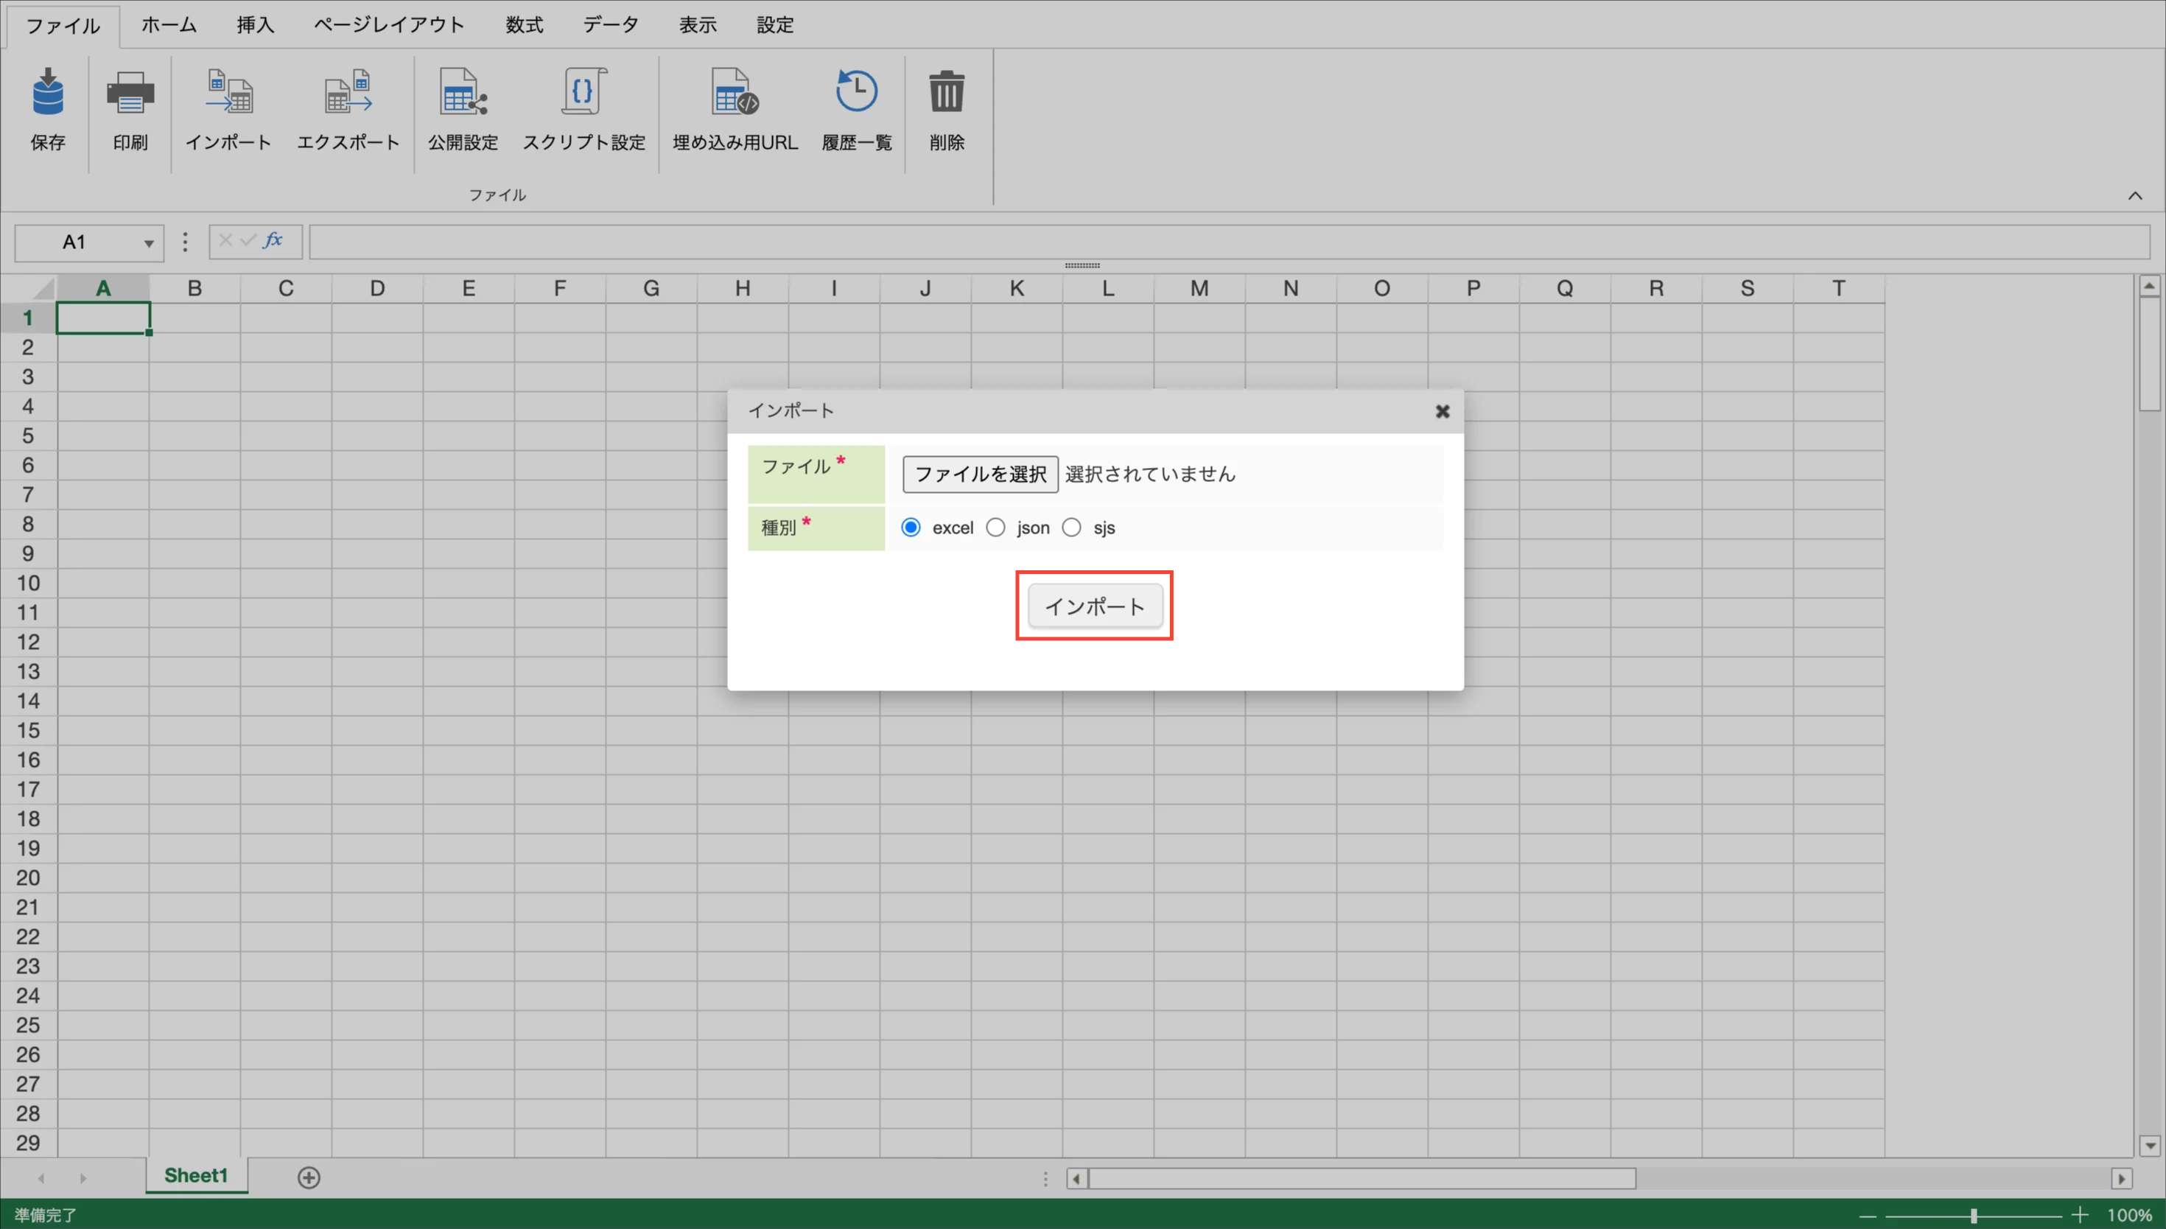Add a new sheet with plus icon

tap(309, 1177)
